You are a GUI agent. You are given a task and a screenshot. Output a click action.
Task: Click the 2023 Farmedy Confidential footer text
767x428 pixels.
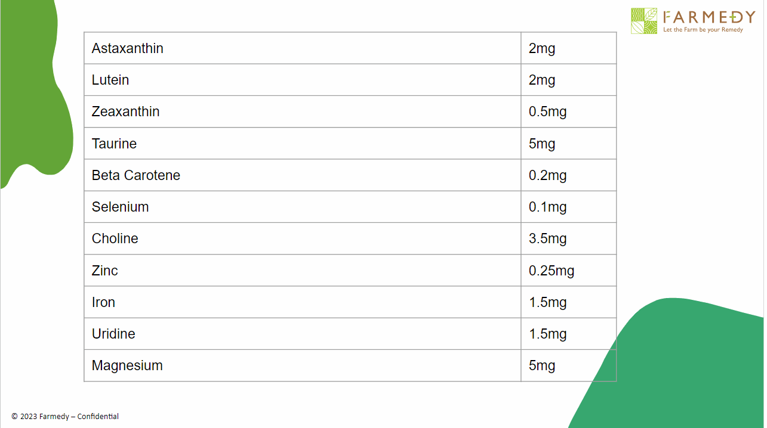point(65,417)
